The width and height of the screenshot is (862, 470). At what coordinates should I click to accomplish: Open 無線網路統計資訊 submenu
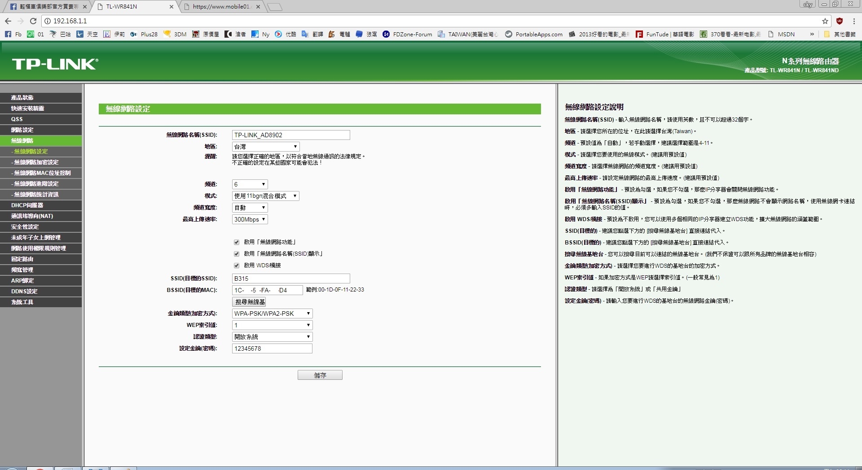coord(41,195)
